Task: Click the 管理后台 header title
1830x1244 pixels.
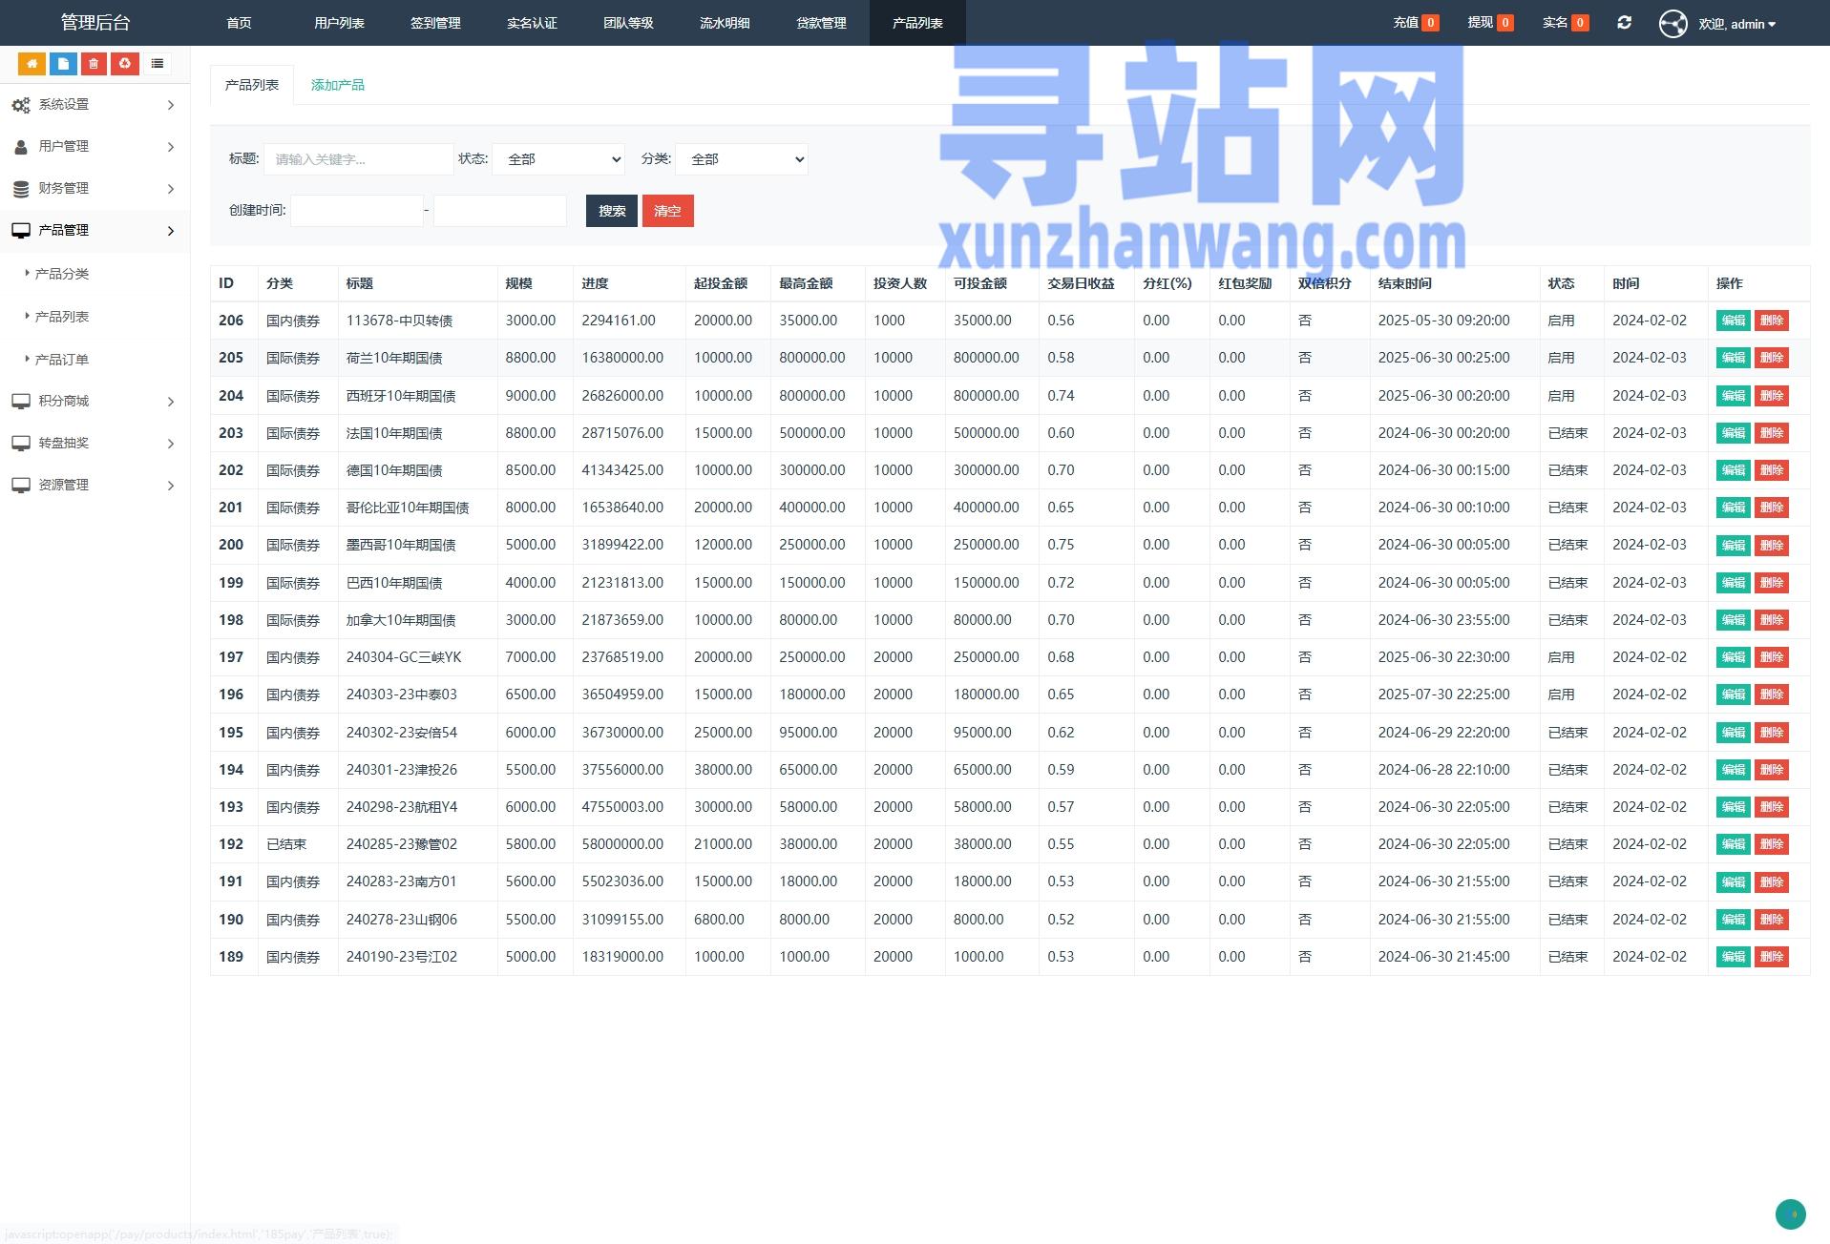Action: pos(95,22)
